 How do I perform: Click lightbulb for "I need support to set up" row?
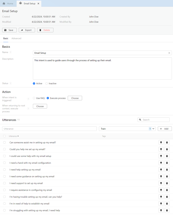coord(161,183)
